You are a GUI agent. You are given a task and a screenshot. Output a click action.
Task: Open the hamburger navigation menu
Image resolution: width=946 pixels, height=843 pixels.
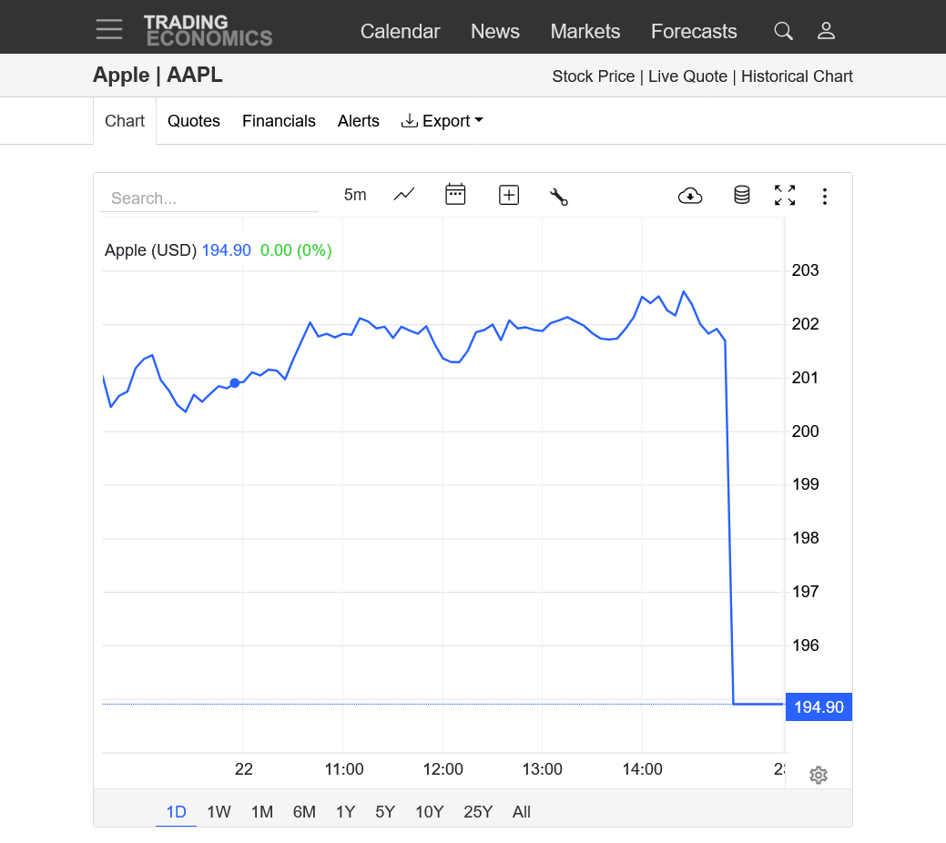(109, 29)
